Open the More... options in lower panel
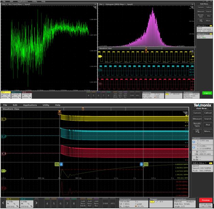Image resolution: width=214 pixels, height=209 pixels. pyautogui.click(x=208, y=131)
